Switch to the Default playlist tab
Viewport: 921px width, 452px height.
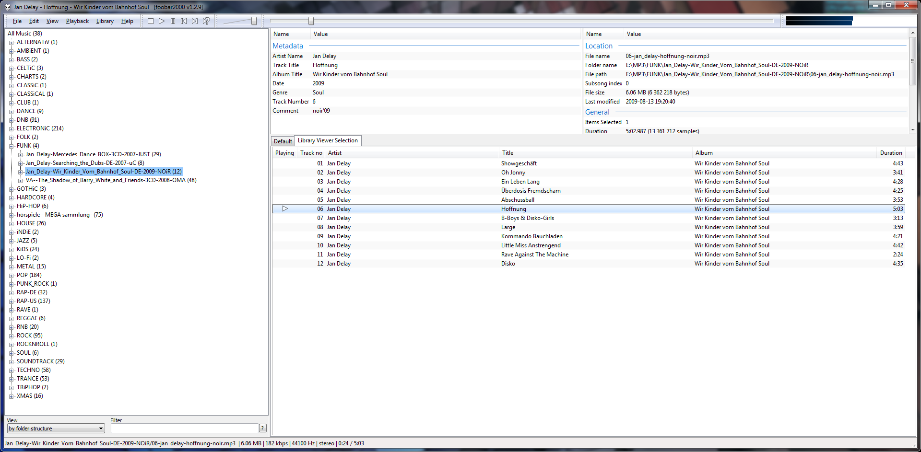(x=283, y=141)
